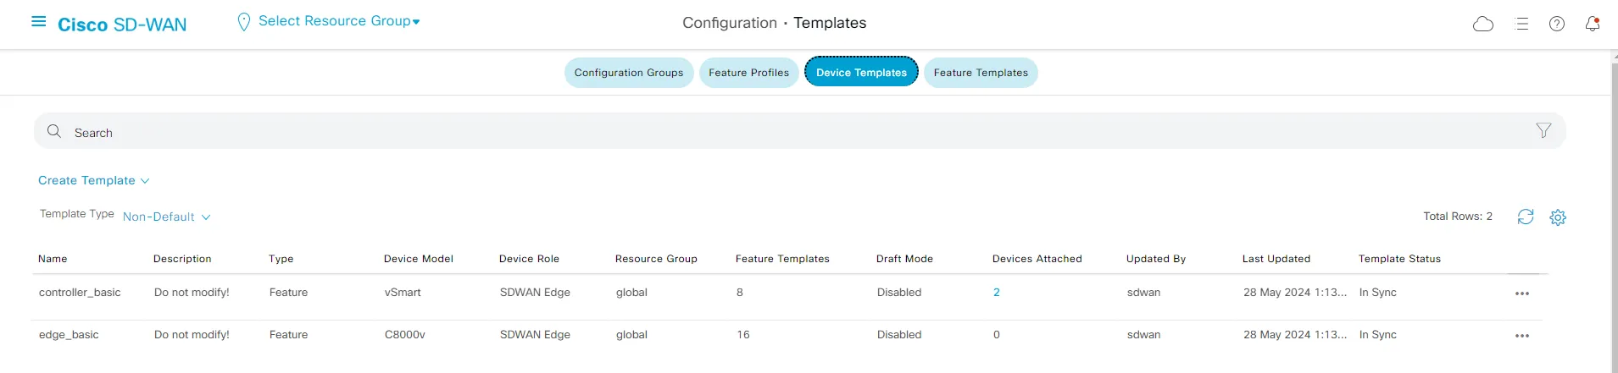This screenshot has width=1618, height=373.
Task: Open more actions for controller_basic row
Action: [1521, 293]
